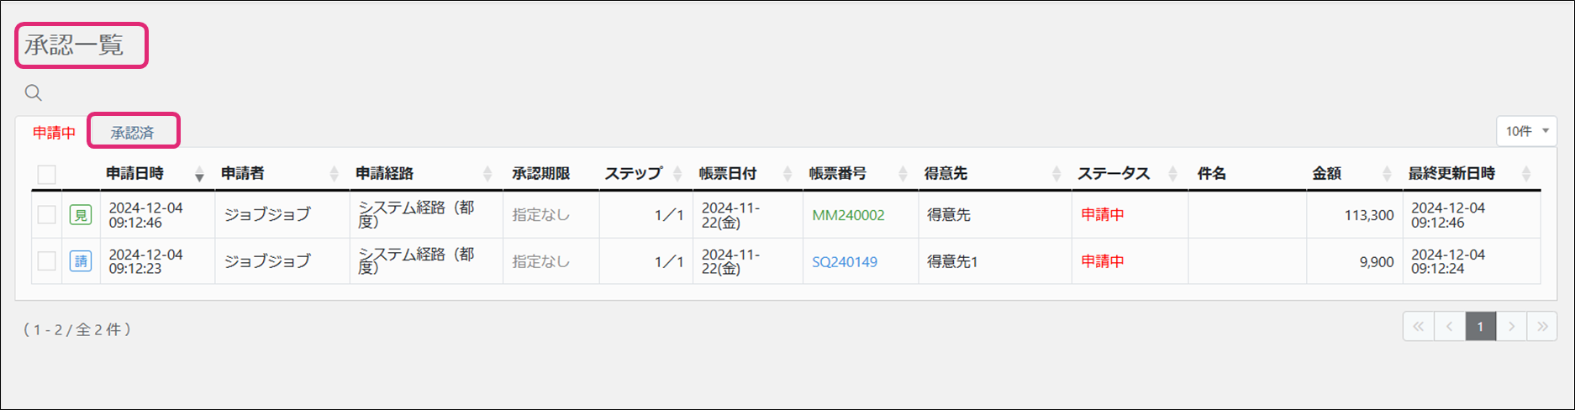Click the green 見 estimate icon
This screenshot has width=1575, height=410.
[x=81, y=215]
